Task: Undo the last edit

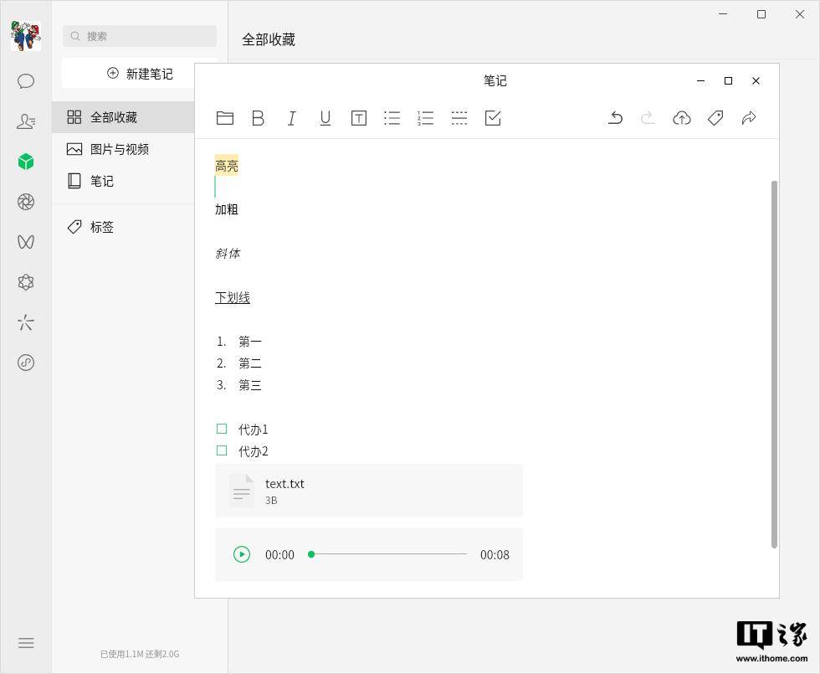Action: tap(615, 118)
